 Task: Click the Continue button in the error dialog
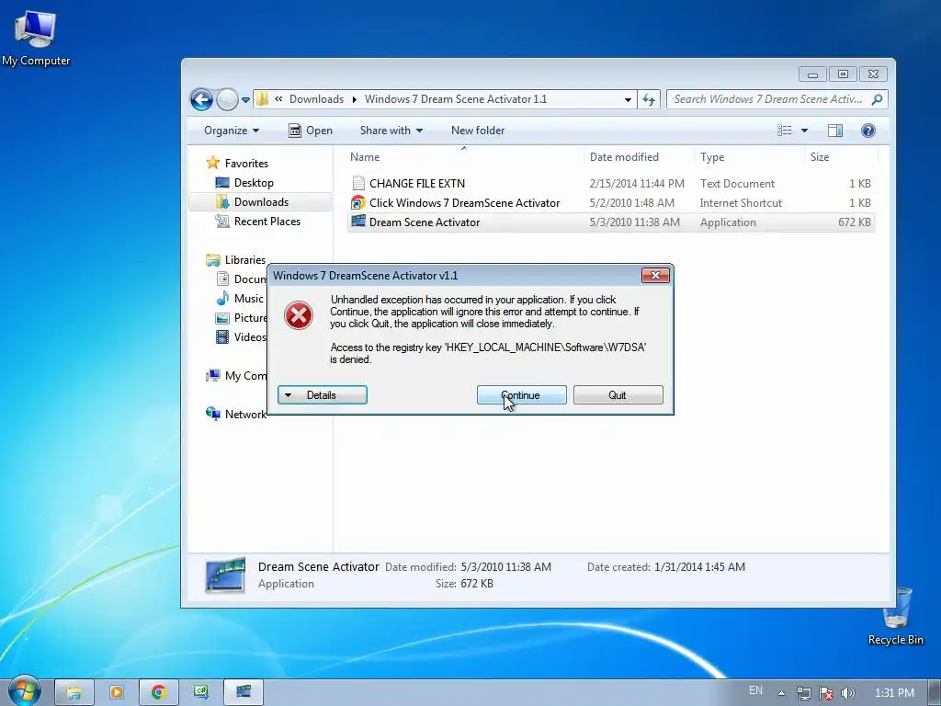[x=521, y=395]
